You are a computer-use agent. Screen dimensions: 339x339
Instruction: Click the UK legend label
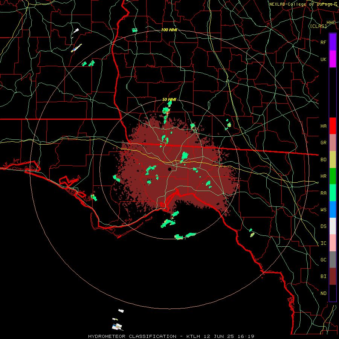(324, 59)
